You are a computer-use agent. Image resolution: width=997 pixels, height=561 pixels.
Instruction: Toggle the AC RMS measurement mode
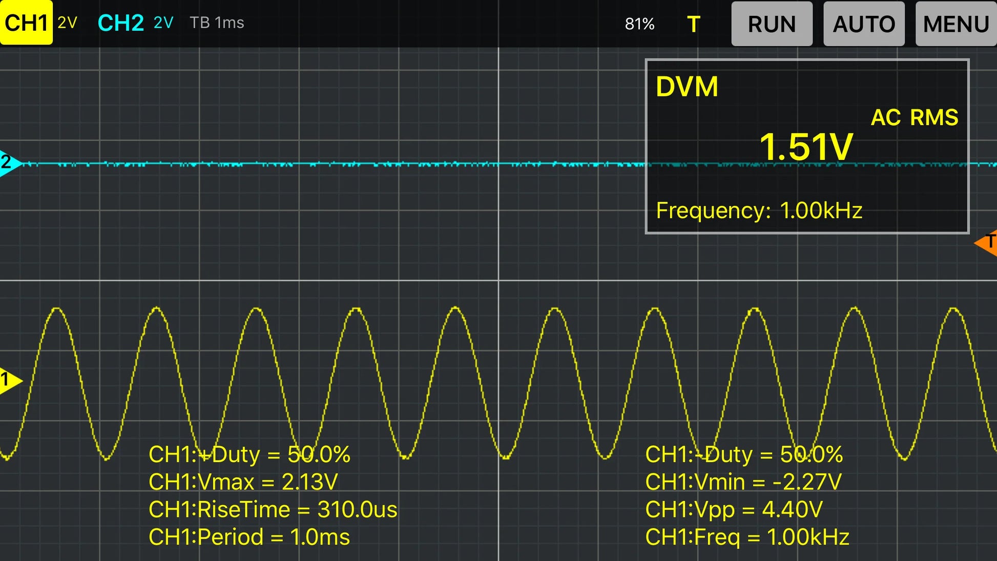click(x=915, y=117)
